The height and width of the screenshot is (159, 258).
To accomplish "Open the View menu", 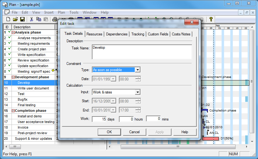I will coord(36,12).
